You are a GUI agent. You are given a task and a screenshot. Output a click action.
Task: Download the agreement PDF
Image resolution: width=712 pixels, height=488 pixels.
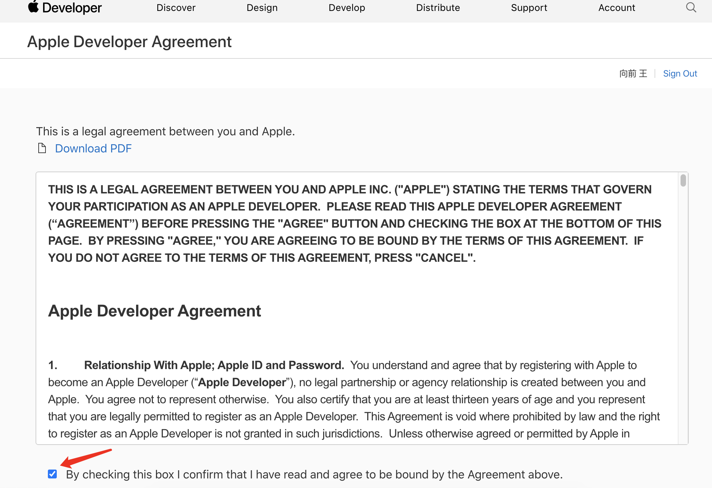click(93, 148)
